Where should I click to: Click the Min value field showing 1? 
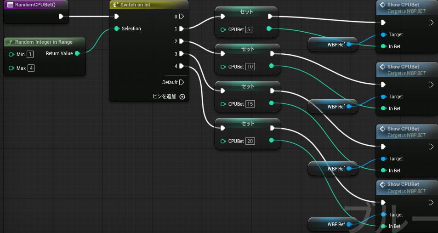[30, 54]
